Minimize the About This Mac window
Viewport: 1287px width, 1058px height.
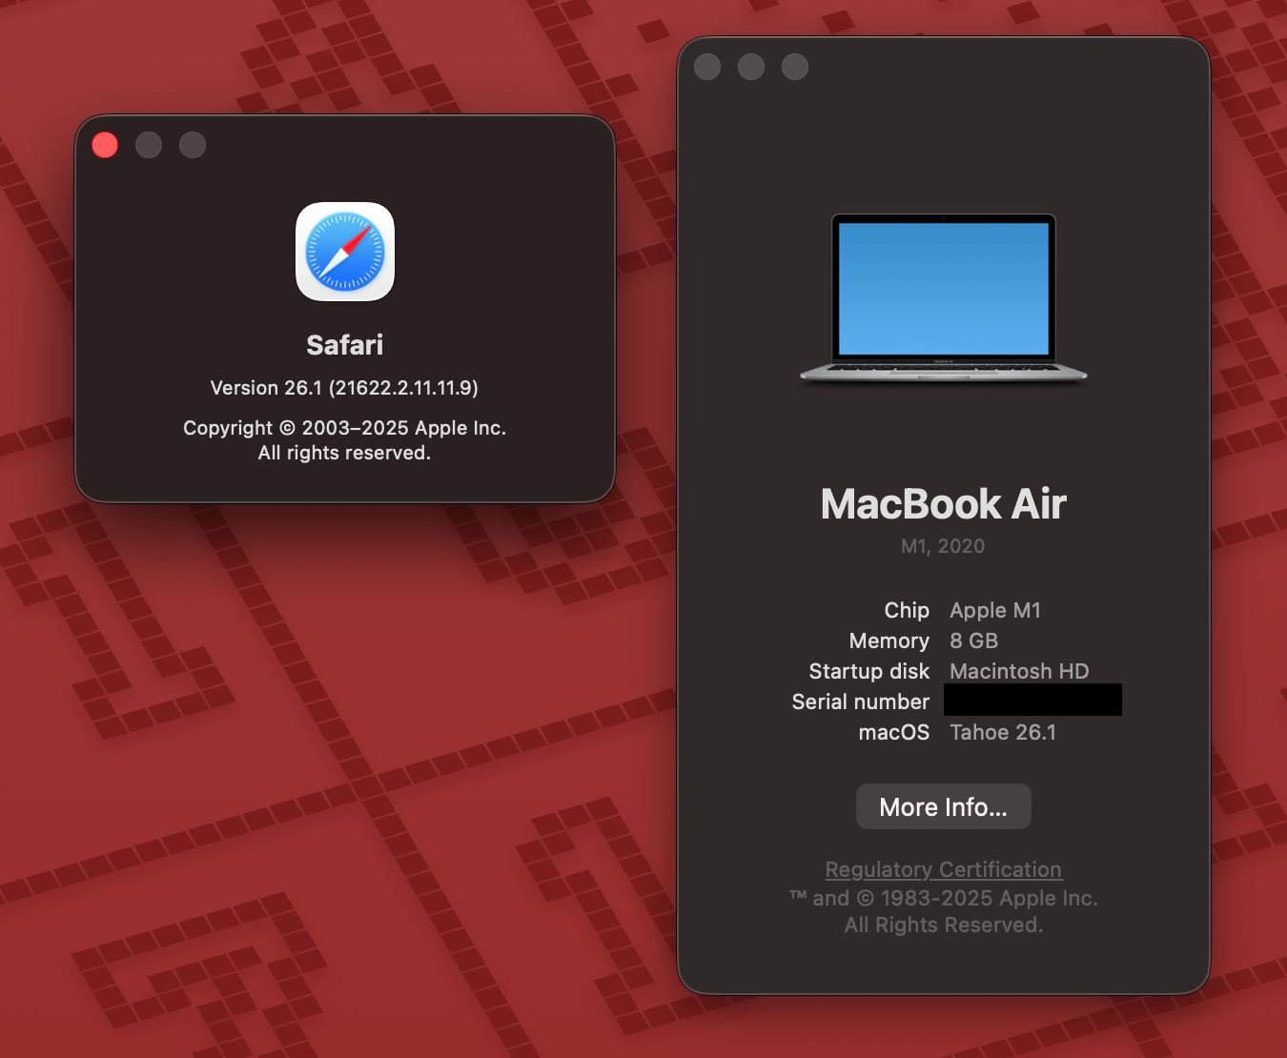click(x=751, y=67)
